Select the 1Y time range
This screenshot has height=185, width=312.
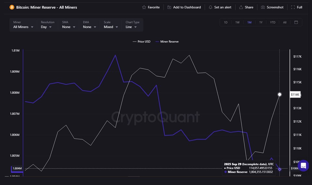coord(261,22)
